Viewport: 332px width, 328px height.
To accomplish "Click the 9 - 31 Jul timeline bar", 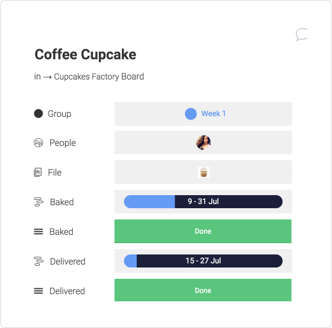I will (203, 202).
